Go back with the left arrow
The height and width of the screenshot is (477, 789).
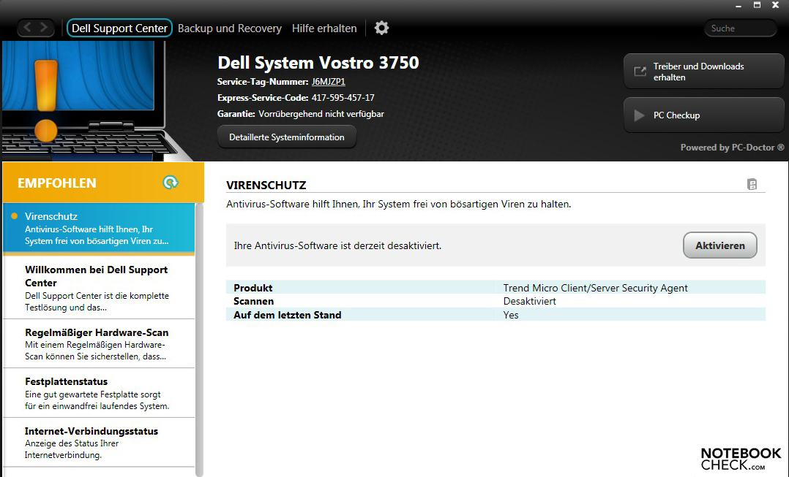pyautogui.click(x=27, y=28)
